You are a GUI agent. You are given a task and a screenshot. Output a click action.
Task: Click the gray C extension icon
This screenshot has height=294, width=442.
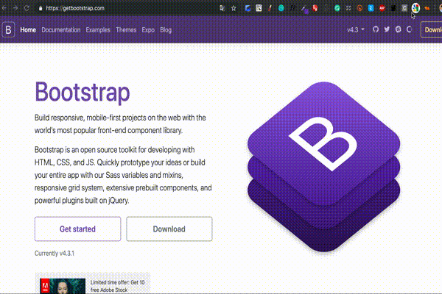click(x=404, y=8)
